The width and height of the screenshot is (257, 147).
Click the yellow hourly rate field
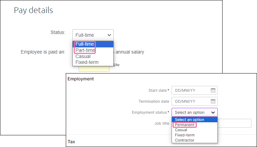point(94,69)
